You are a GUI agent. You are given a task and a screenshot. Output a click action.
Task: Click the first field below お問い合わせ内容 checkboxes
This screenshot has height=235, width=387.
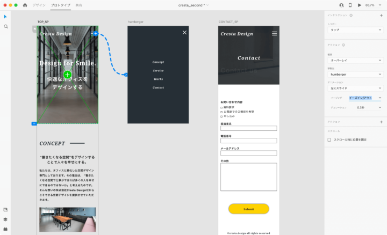248,128
